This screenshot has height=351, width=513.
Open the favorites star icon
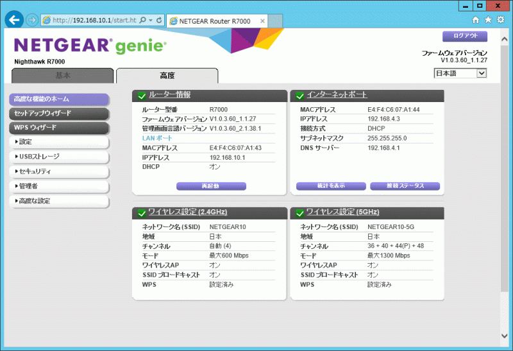pyautogui.click(x=489, y=20)
